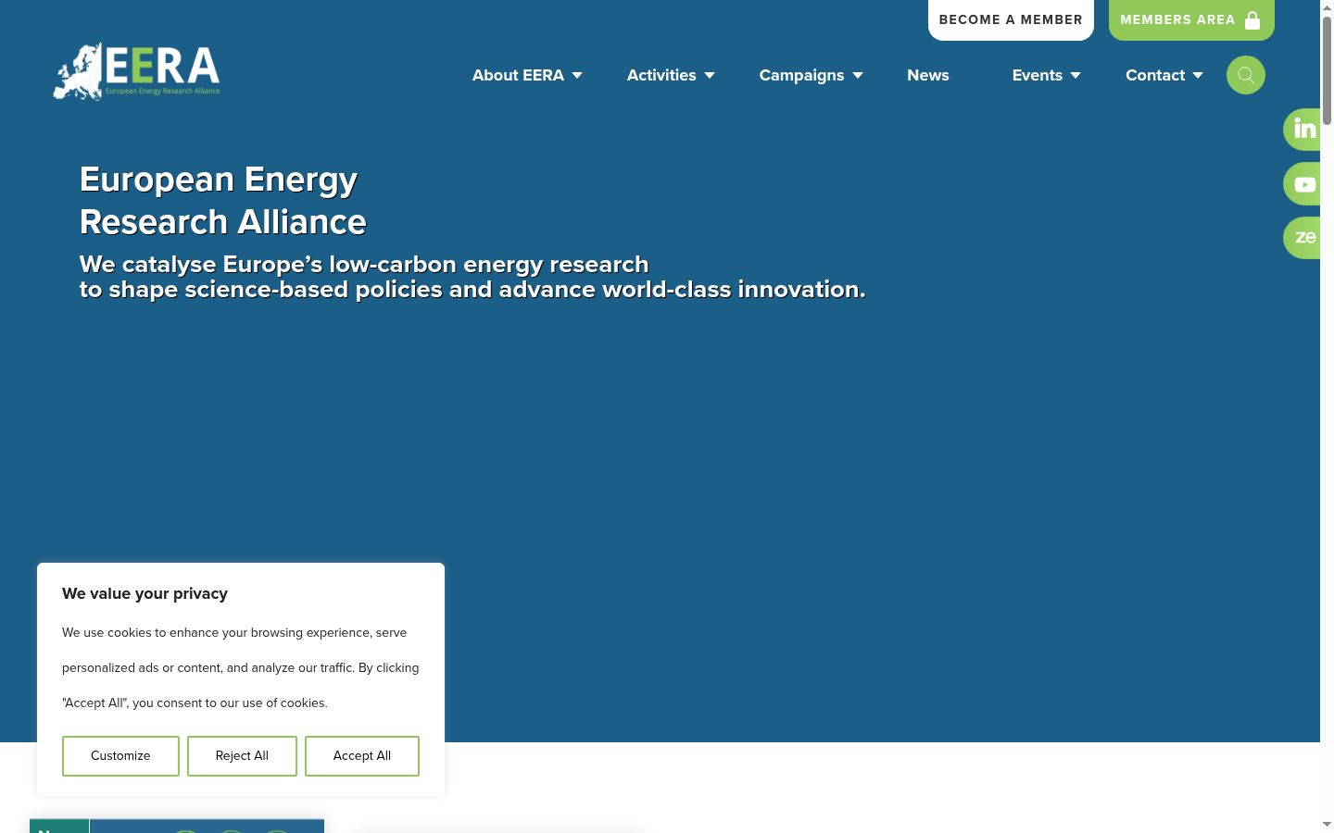
Task: Open the Contact menu item
Action: (1155, 75)
